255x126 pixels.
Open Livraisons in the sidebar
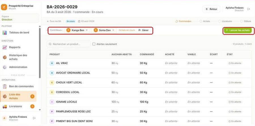click(x=16, y=106)
